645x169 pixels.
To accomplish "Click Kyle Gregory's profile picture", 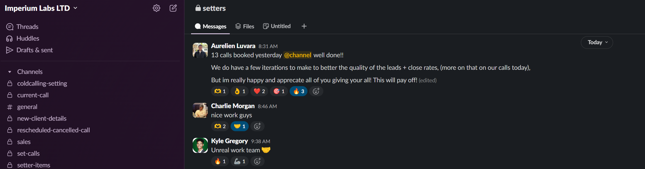I will 200,145.
